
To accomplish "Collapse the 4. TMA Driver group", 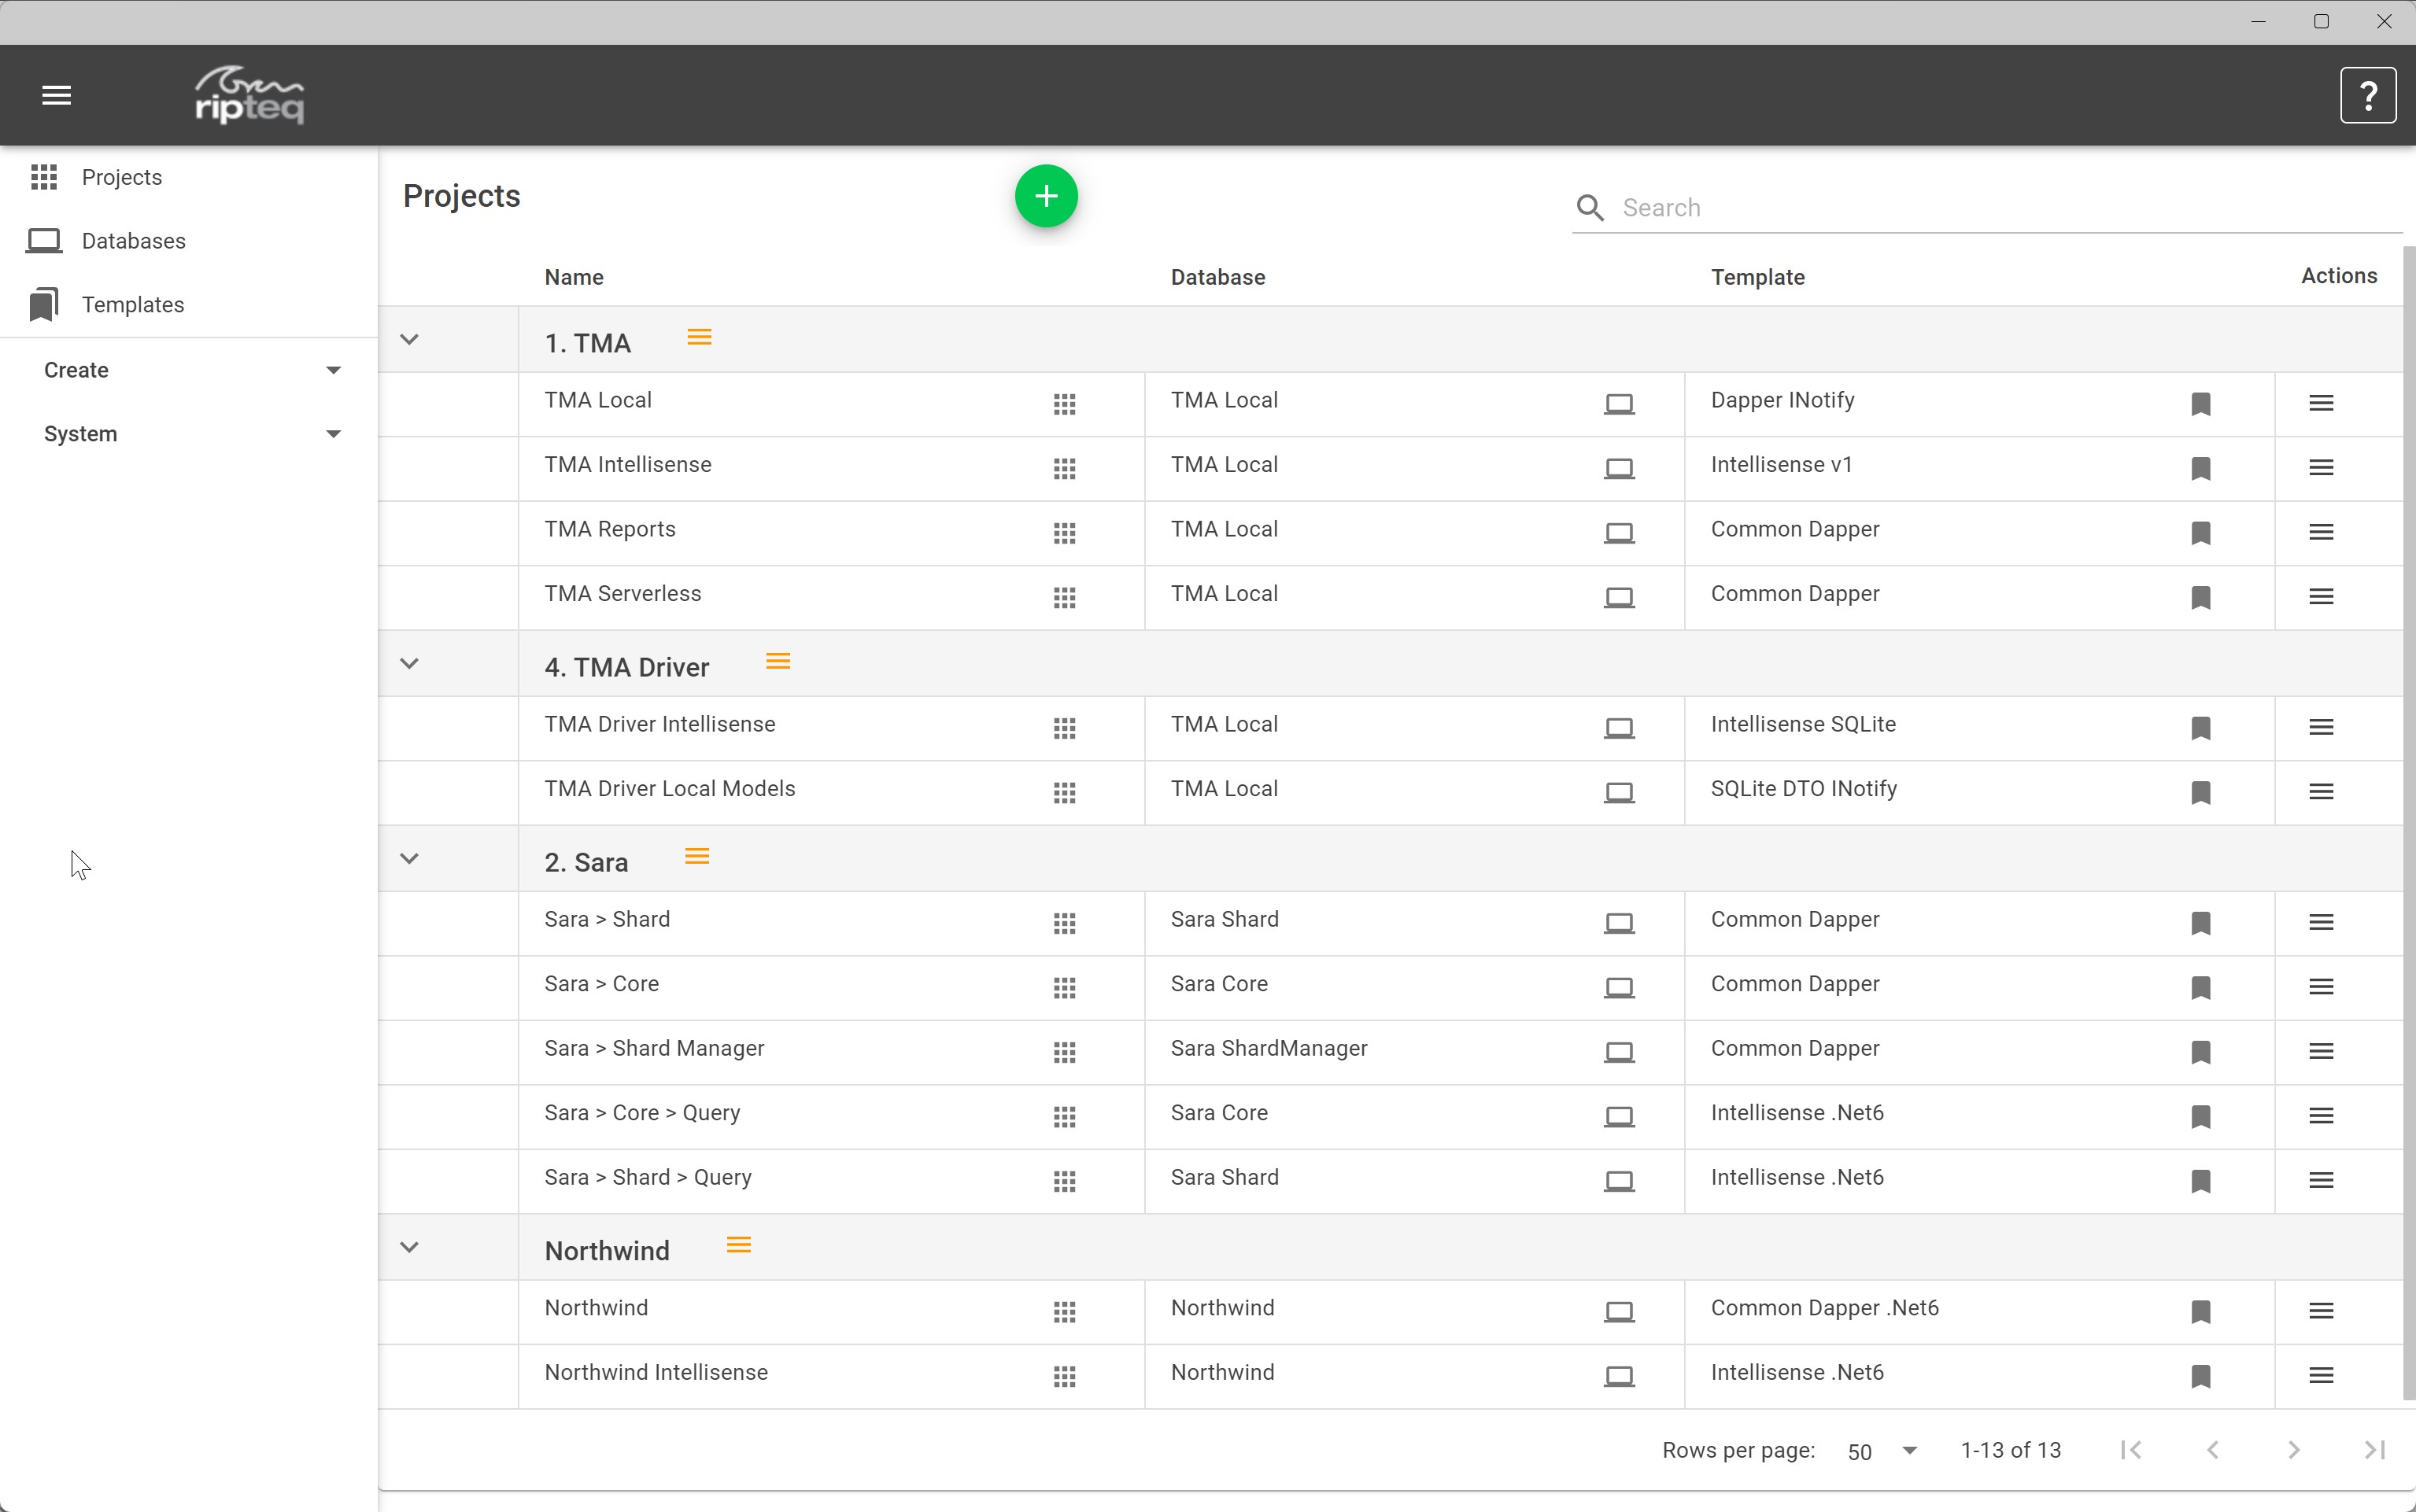I will coord(409,664).
